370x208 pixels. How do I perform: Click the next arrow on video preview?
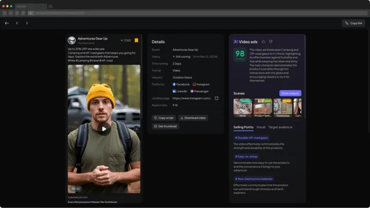click(x=136, y=129)
